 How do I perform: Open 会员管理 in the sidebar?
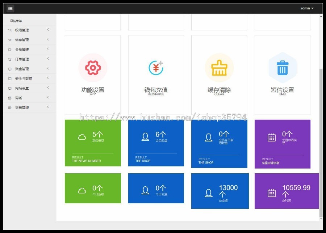[29, 50]
